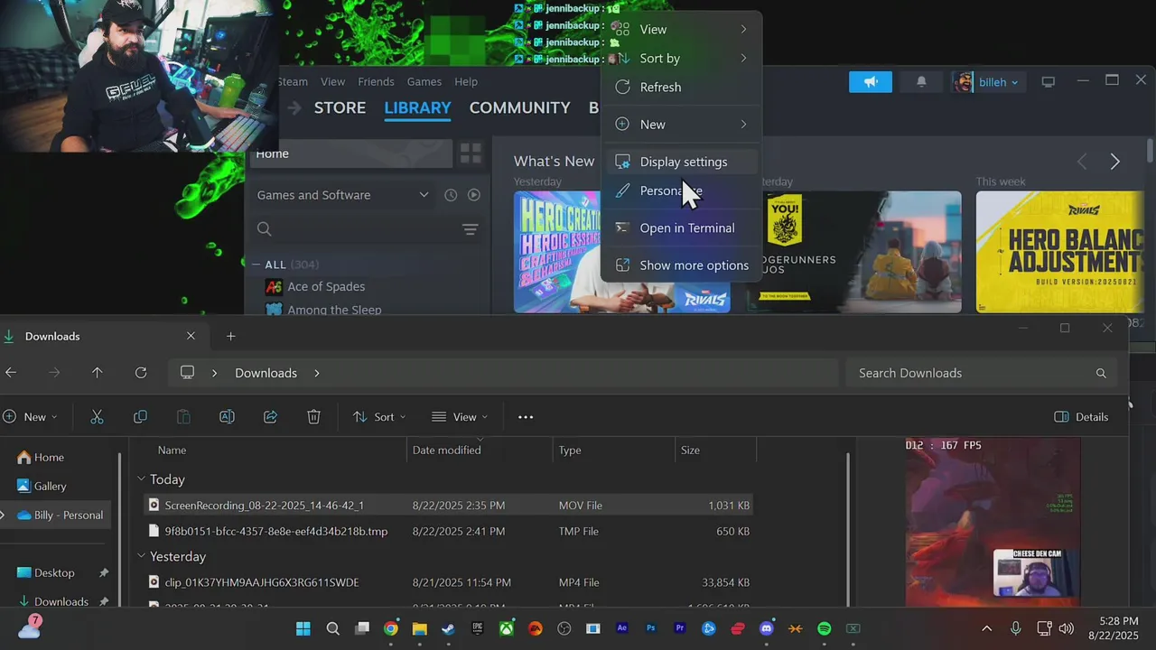This screenshot has height=650, width=1156.
Task: Click the Share icon in File Explorer toolbar
Action: pyautogui.click(x=270, y=417)
